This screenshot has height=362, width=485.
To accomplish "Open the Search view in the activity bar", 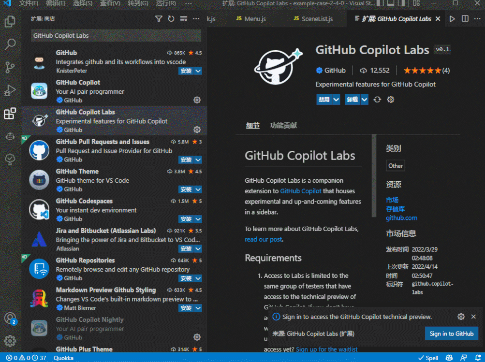I will pyautogui.click(x=11, y=44).
